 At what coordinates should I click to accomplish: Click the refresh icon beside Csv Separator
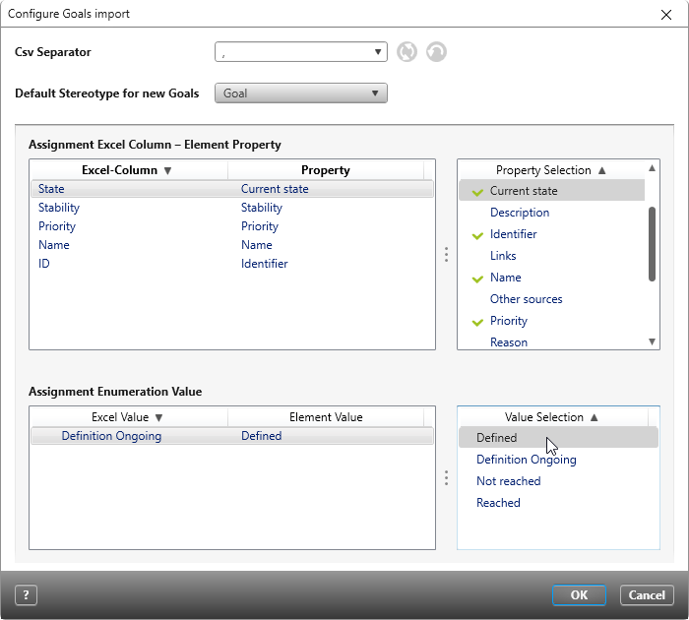tap(407, 52)
